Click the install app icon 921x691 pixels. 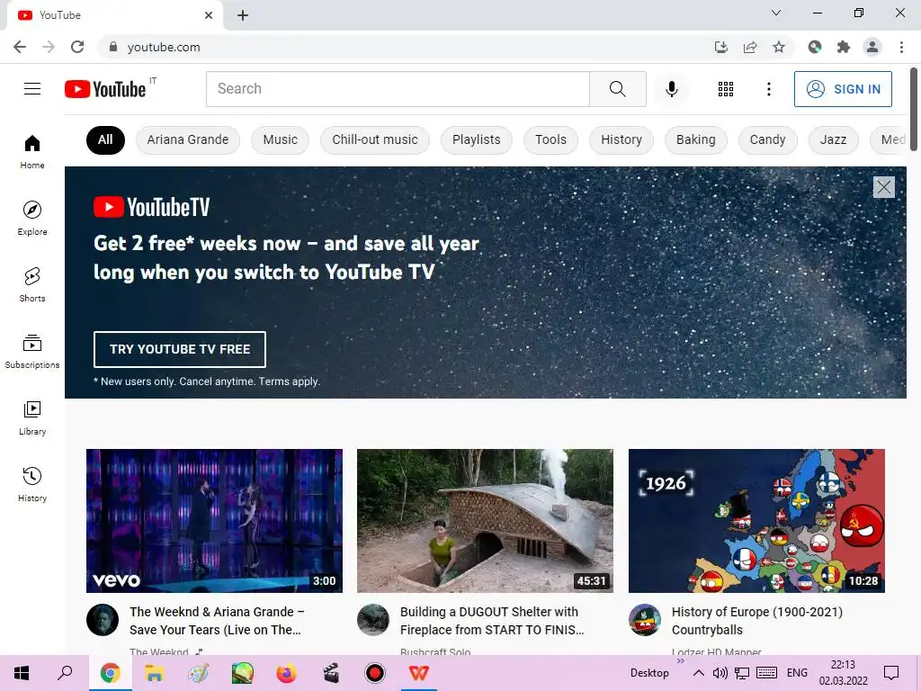coord(720,47)
